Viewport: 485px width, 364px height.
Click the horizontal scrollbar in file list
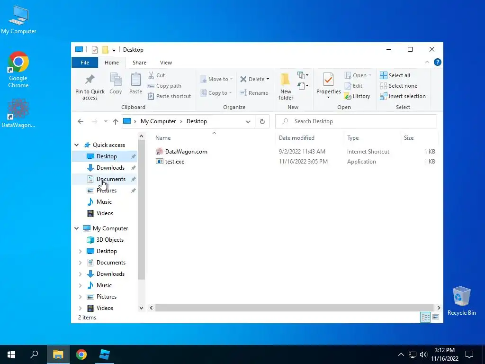point(295,308)
